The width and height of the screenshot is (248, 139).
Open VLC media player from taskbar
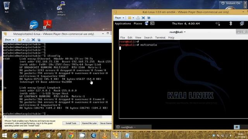click(105, 136)
